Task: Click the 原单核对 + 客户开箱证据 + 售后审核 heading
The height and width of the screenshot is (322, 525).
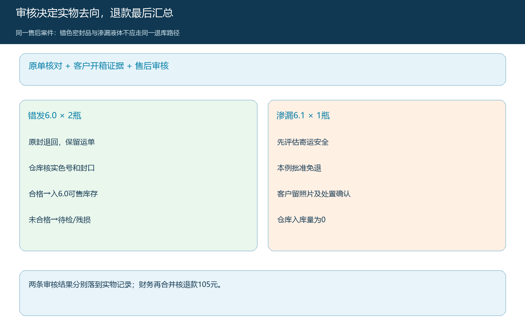Action: click(x=99, y=66)
